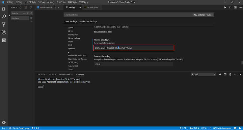The image size is (243, 130).
Task: Click errors and warnings count in status bar
Action: [35, 128]
